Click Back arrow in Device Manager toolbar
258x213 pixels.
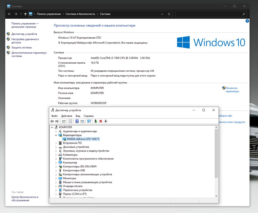(52, 121)
